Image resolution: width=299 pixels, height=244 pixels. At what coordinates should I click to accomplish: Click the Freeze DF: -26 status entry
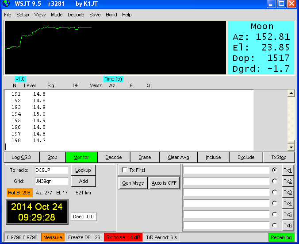click(84, 237)
